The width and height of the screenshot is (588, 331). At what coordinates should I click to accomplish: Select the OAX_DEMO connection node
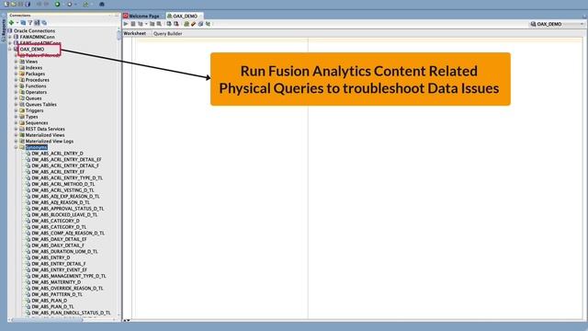[32, 49]
